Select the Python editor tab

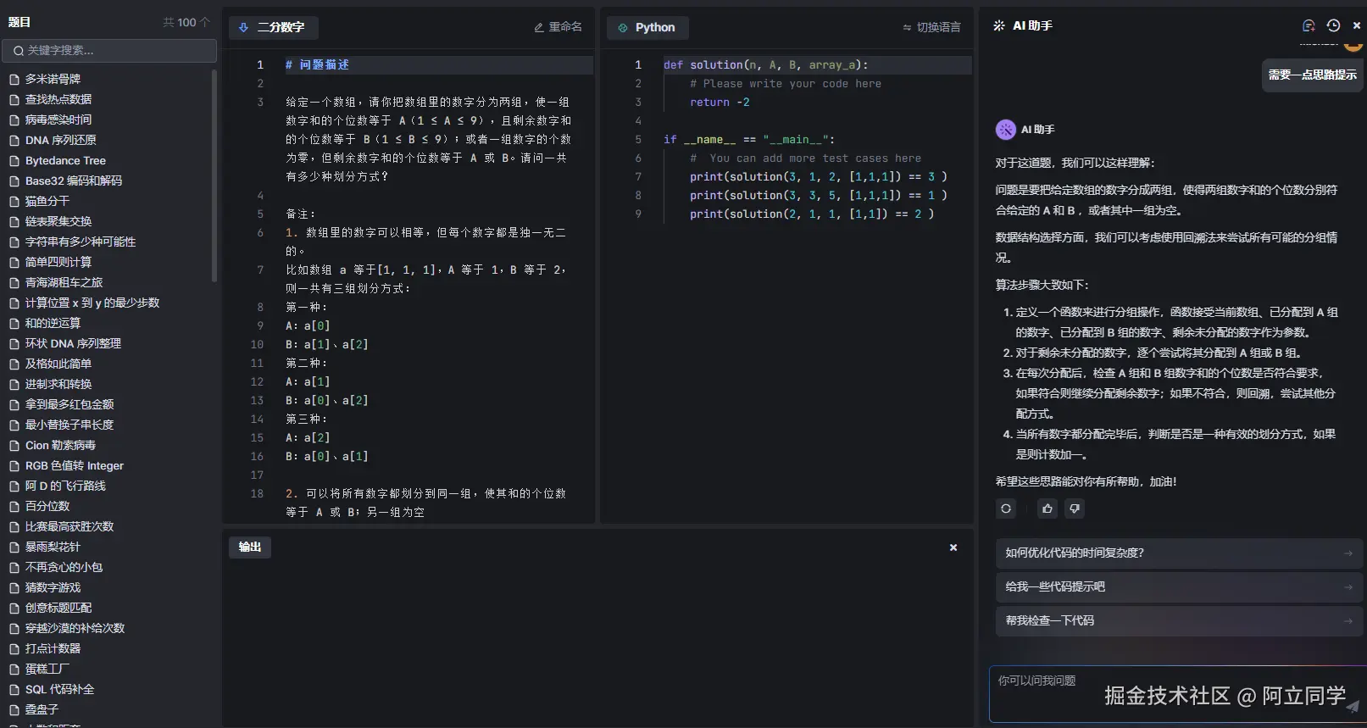click(x=647, y=27)
